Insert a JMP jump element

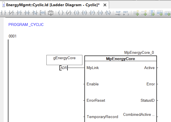pyautogui.click(x=118, y=13)
